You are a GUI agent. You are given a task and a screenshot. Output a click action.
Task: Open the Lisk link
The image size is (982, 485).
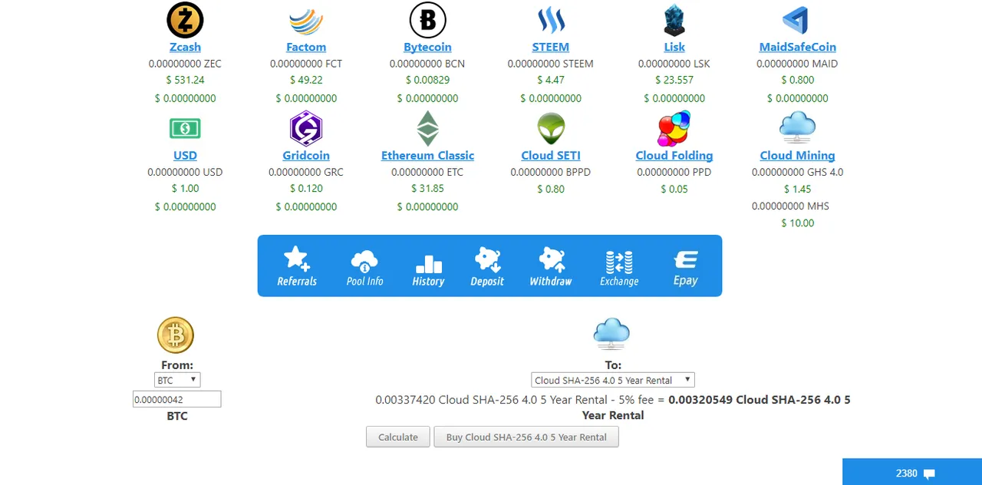[x=674, y=47]
